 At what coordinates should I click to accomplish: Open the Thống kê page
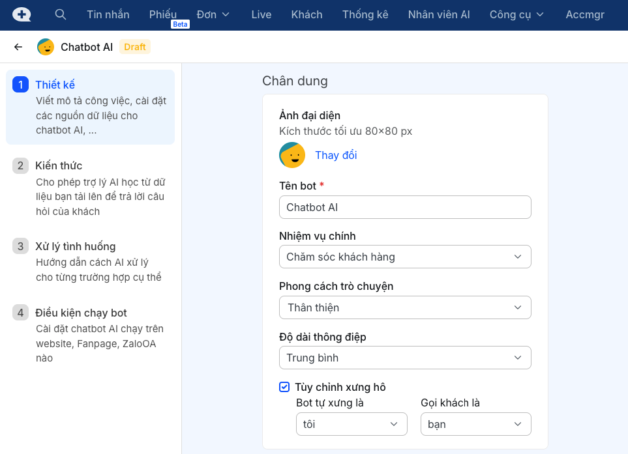[365, 14]
